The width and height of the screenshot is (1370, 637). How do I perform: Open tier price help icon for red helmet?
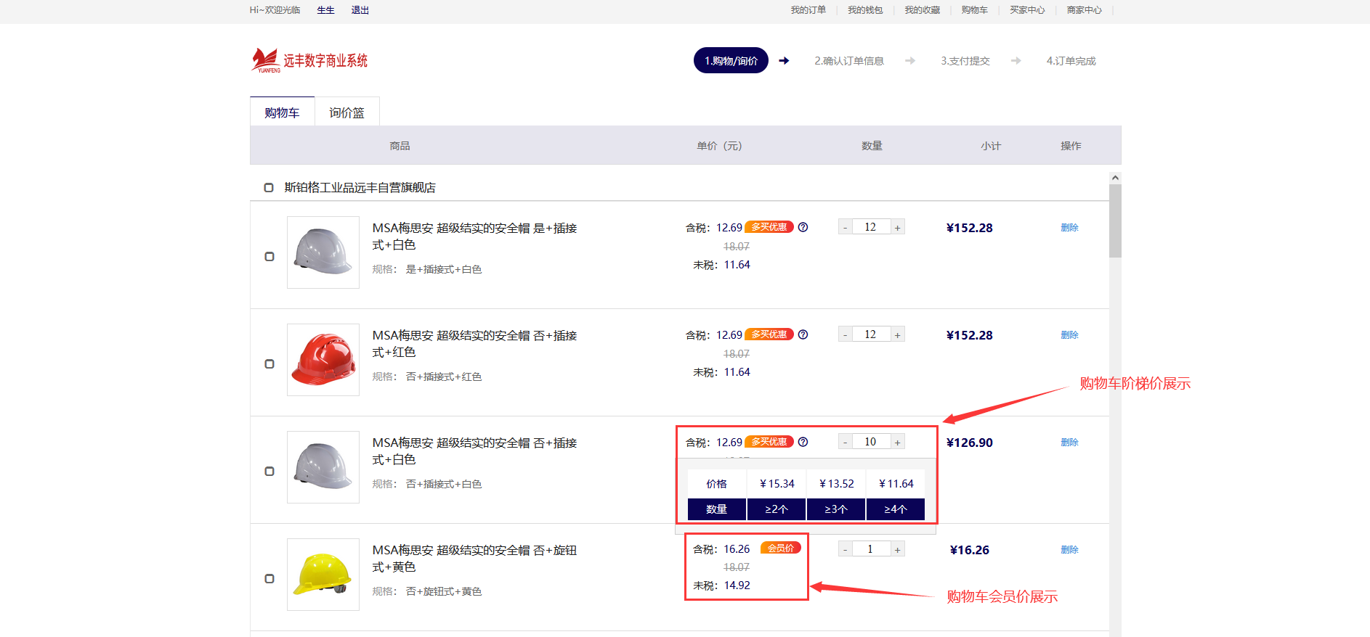point(803,334)
